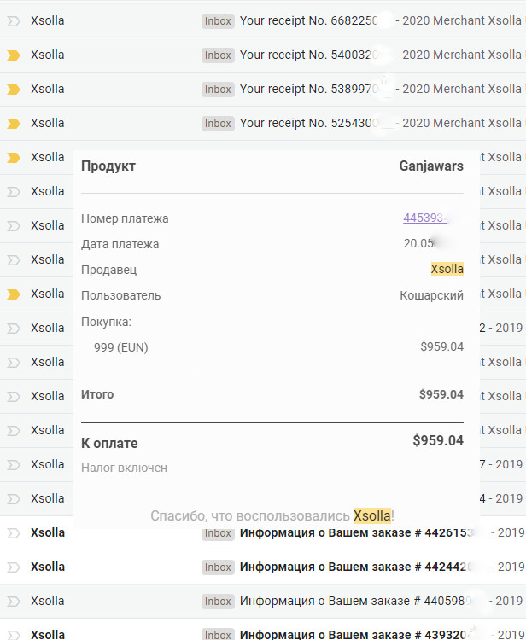Click Inbox label on order # 4405989 email
This screenshot has width=526, height=640.
click(x=218, y=602)
